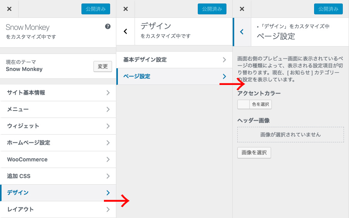Viewport: 349px width, 218px height.
Task: Open 基本デザイン設定 in the デザイン panel
Action: [174, 60]
